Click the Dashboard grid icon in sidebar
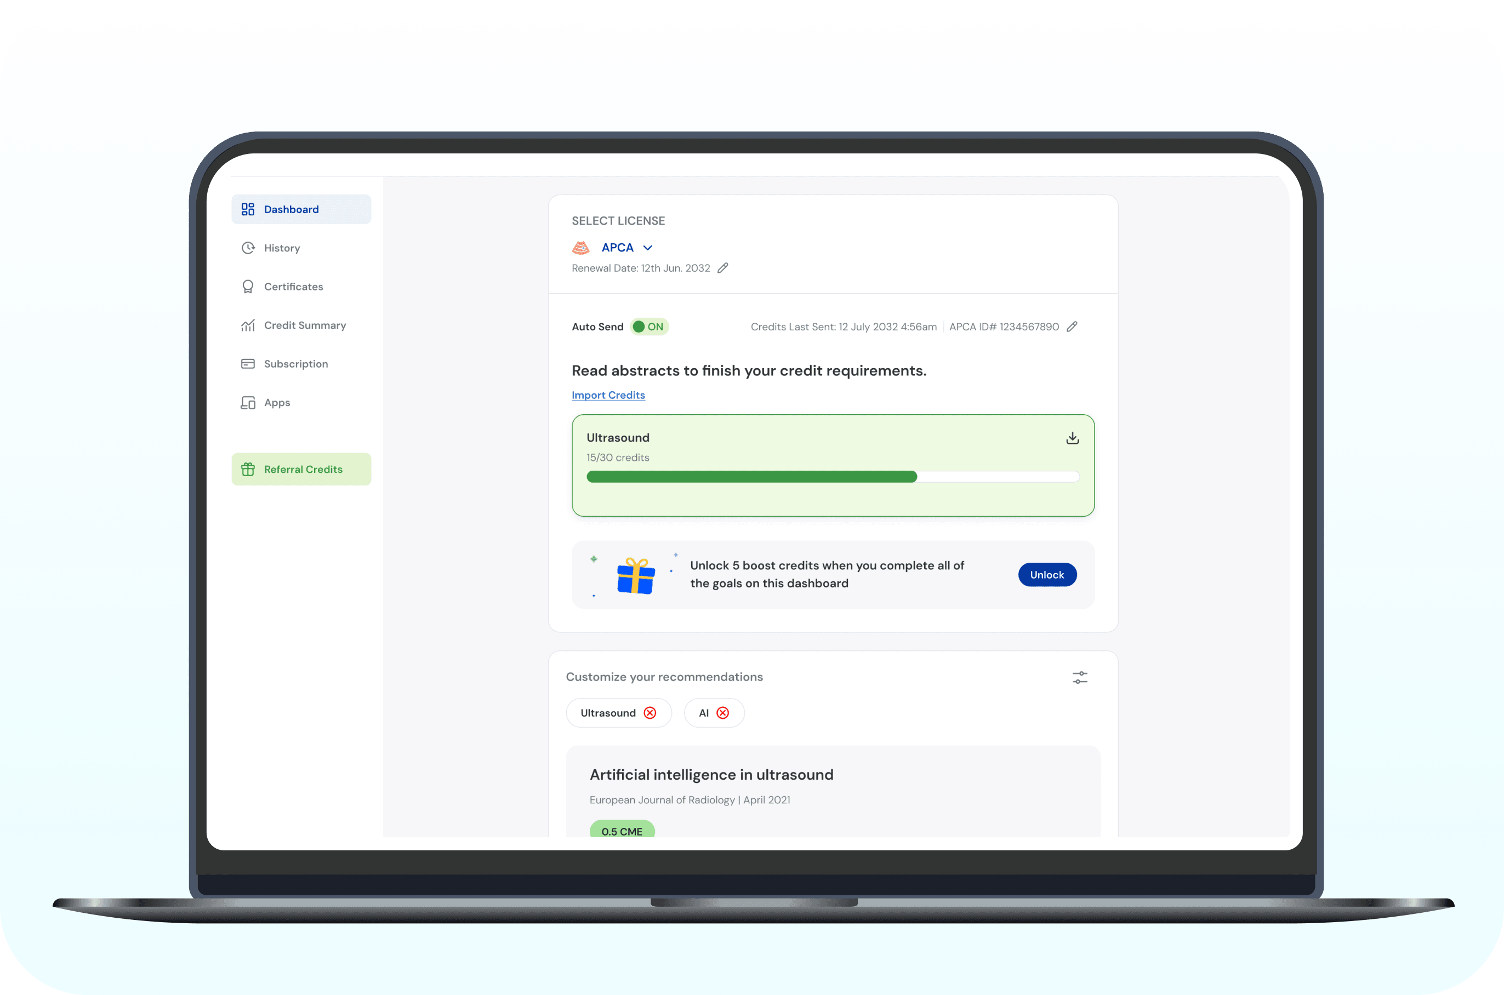This screenshot has width=1504, height=995. pos(248,209)
